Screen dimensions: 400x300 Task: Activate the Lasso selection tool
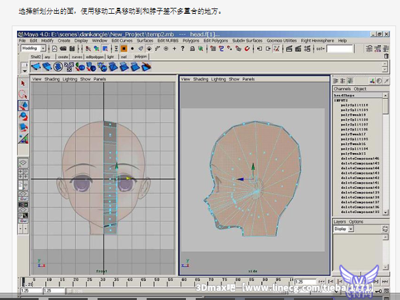click(x=24, y=94)
